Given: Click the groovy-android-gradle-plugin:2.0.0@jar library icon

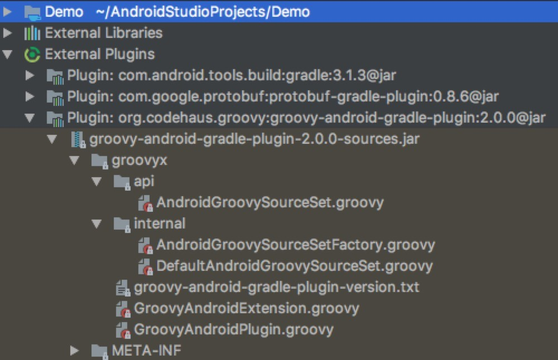Looking at the screenshot, I should click(55, 118).
